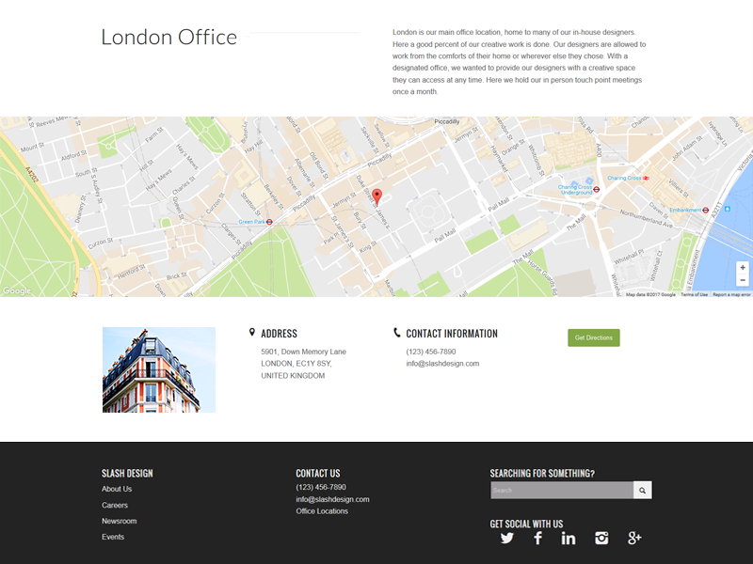This screenshot has width=753, height=564.
Task: Open the Instagram social icon
Action: (601, 538)
